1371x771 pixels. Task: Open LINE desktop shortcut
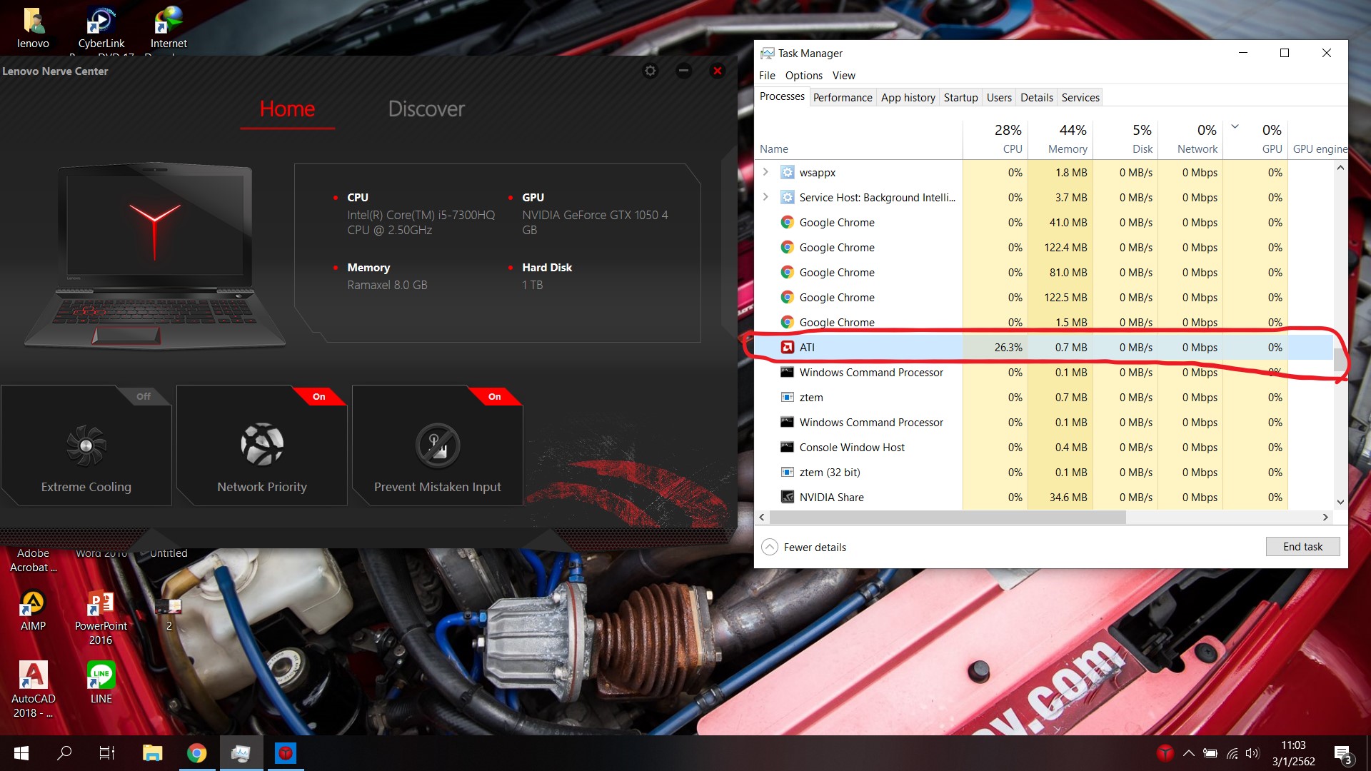(x=101, y=682)
